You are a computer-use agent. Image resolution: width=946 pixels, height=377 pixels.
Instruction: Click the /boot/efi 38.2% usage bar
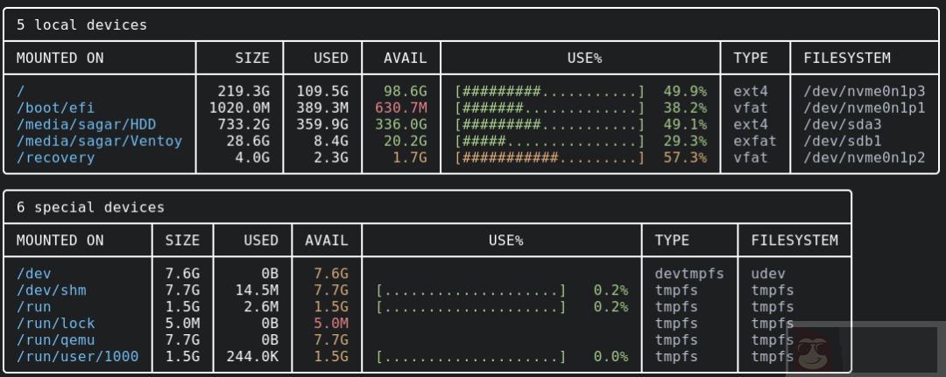[549, 108]
